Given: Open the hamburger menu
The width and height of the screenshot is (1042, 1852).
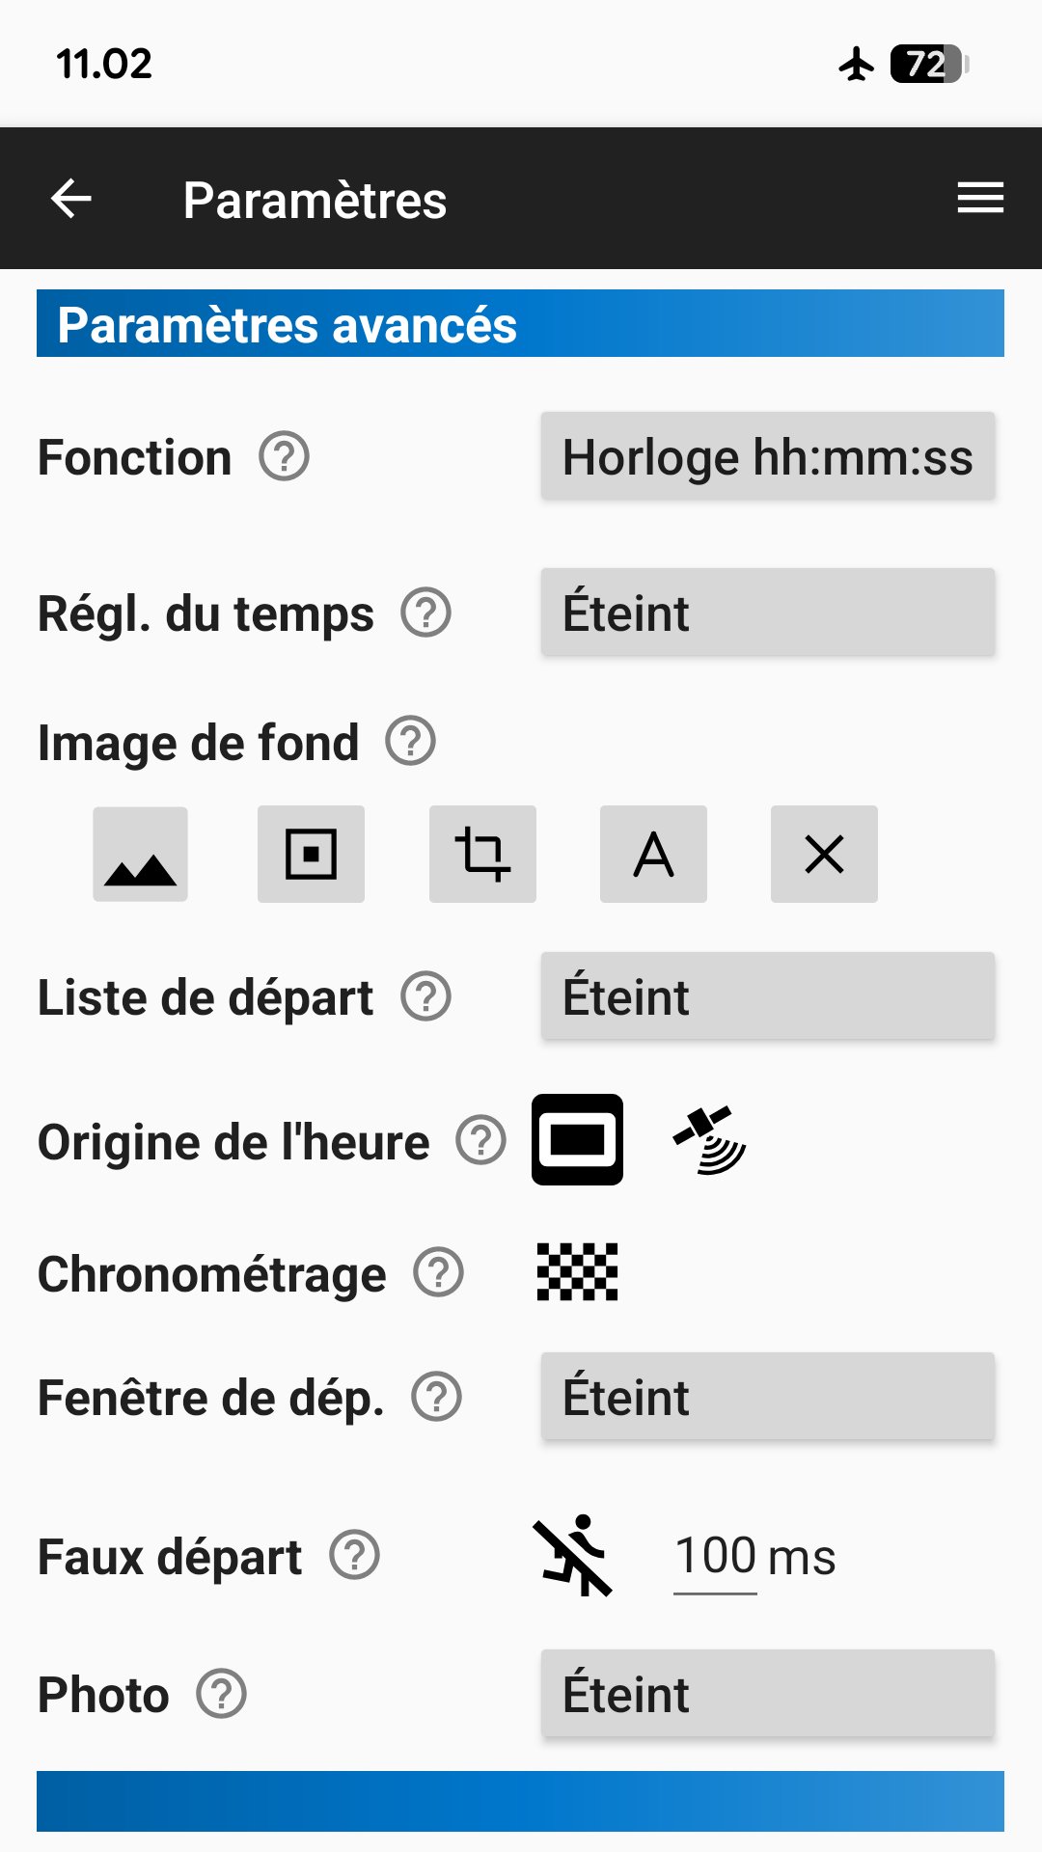Looking at the screenshot, I should tap(980, 199).
